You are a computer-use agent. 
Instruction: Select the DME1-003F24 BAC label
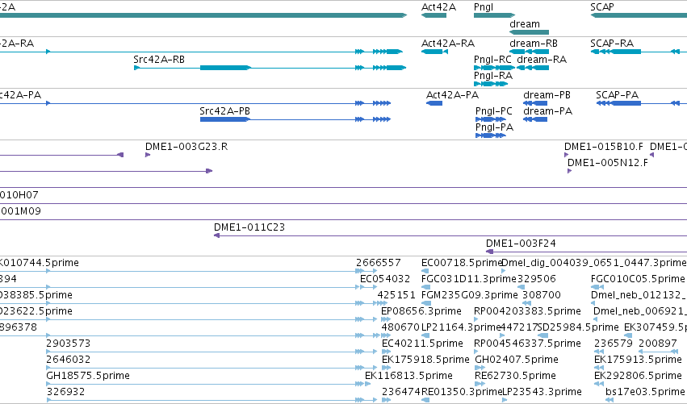pyautogui.click(x=521, y=244)
